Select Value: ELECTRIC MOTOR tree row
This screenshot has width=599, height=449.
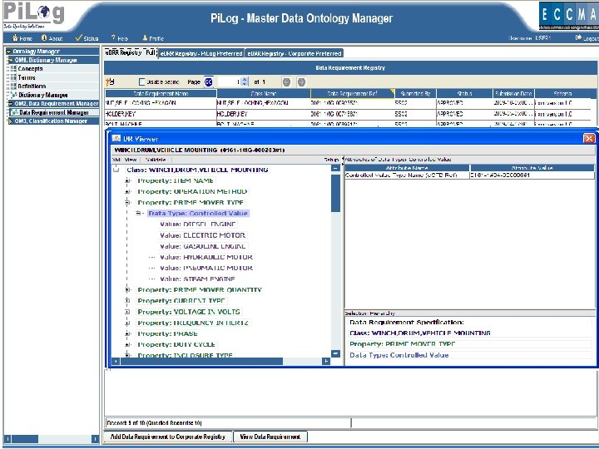(202, 235)
